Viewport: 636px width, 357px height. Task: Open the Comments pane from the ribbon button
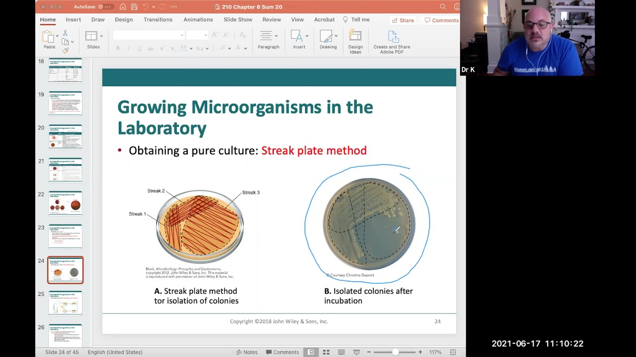442,20
